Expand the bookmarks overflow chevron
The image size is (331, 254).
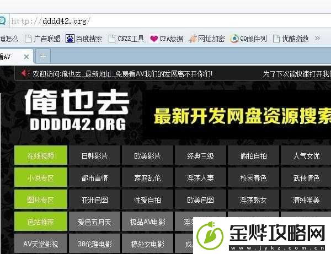(317, 39)
